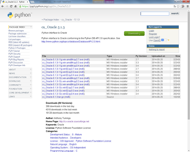Click the red extension icon in the toolbar
This screenshot has height=152, width=190.
[183, 6]
